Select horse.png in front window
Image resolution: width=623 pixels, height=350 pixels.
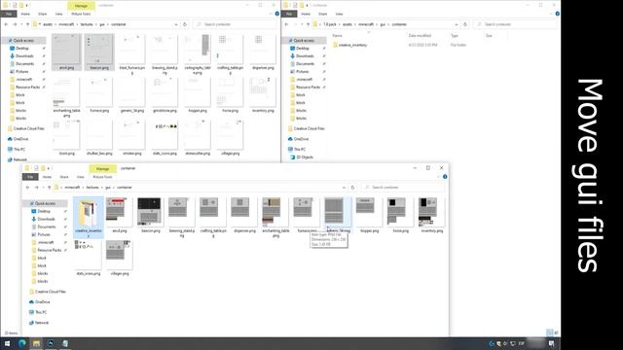(400, 216)
